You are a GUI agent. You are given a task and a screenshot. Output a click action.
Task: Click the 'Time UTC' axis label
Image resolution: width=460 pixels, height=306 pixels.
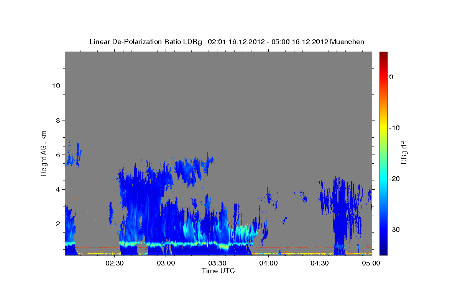218,271
